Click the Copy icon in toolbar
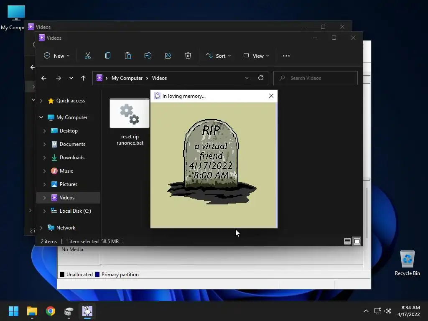Screen dimensions: 428x321 click(108, 56)
